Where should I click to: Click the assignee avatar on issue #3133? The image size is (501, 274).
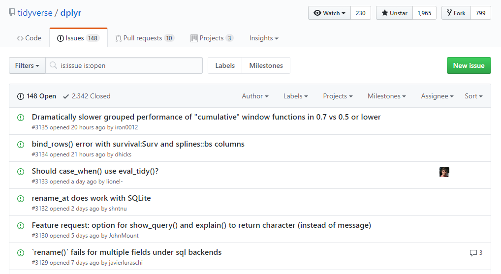(444, 172)
